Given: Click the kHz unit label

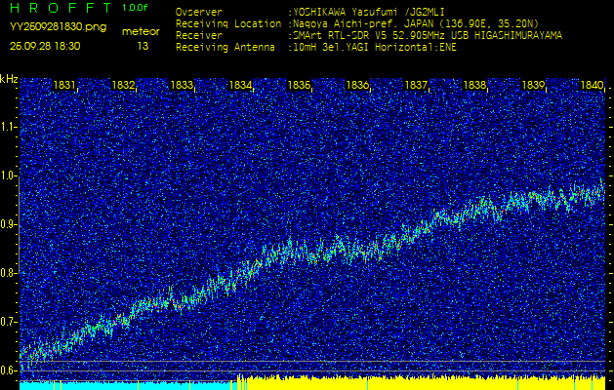Looking at the screenshot, I should 9,79.
